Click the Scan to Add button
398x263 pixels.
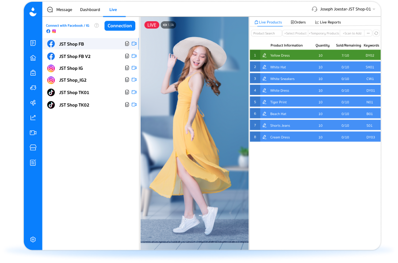[x=352, y=33]
